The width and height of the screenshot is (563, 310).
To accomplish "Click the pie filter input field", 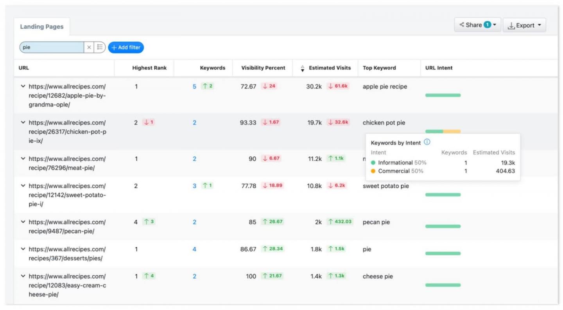I will [52, 47].
